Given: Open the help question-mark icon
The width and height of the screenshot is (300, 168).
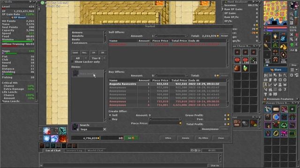Looking at the screenshot, I should point(285,90).
